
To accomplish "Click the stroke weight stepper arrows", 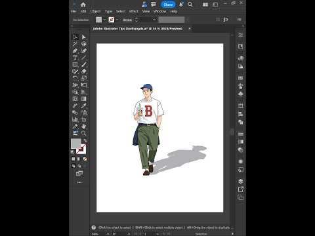I will pos(136,20).
